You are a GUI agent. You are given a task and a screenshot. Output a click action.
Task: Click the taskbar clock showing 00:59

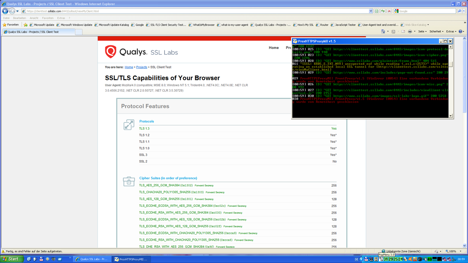click(x=461, y=259)
